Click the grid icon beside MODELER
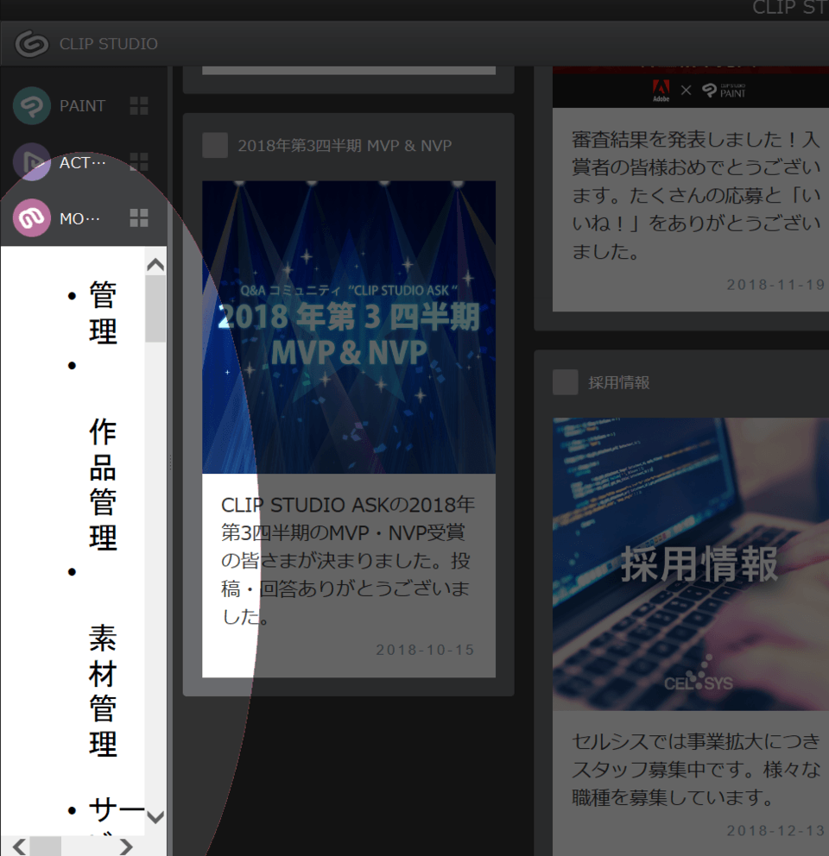The height and width of the screenshot is (856, 829). point(137,218)
